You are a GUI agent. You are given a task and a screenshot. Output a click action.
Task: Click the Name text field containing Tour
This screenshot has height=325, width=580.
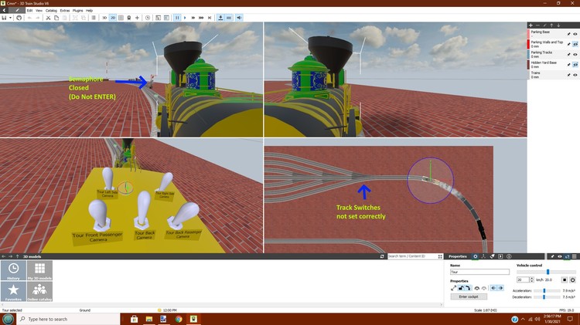click(479, 272)
